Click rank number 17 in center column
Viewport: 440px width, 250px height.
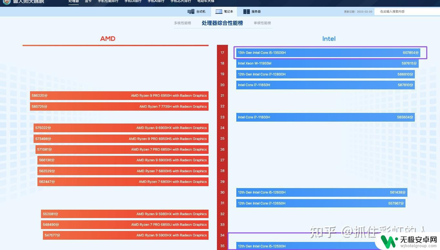[x=222, y=53]
